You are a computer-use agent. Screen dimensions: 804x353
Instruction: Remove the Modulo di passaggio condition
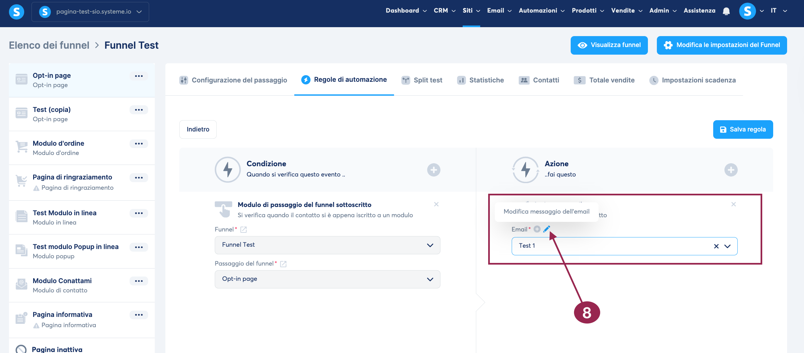tap(436, 204)
